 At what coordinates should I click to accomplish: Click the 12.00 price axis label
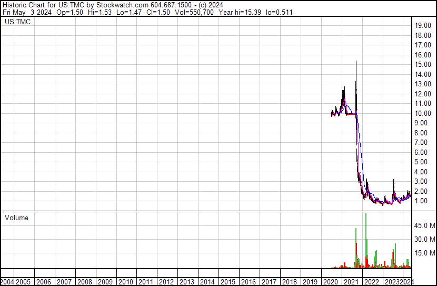tap(423, 94)
